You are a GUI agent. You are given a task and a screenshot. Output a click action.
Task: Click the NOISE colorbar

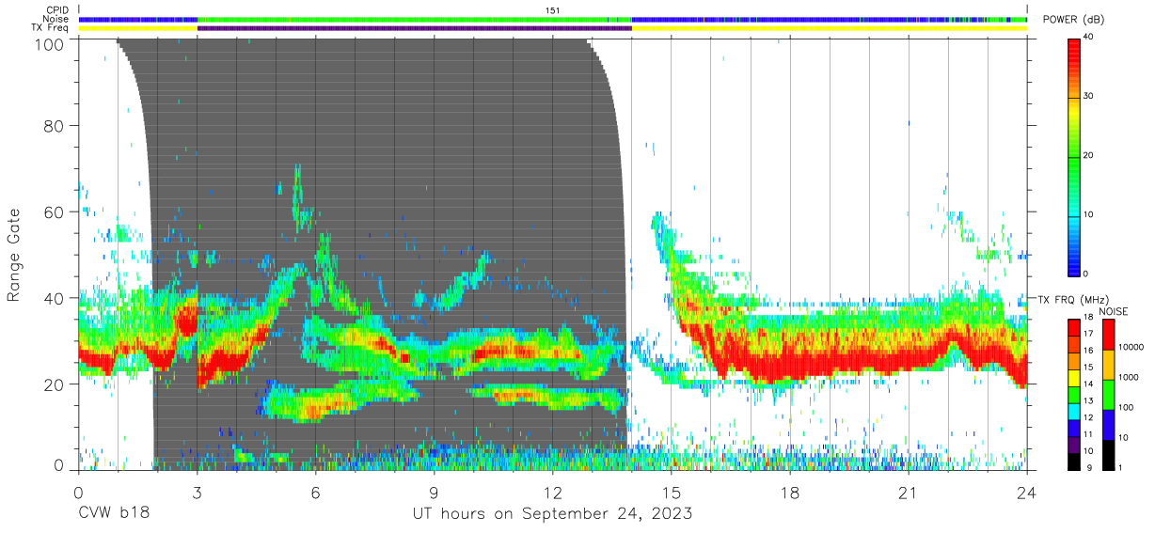tap(1108, 393)
